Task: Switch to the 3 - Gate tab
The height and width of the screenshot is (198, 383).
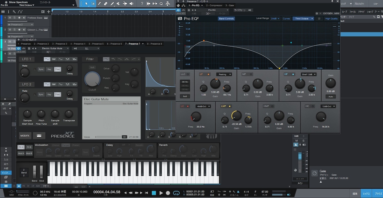Action: tap(229, 5)
